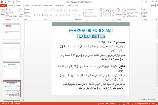This screenshot has width=158, height=105.
Task: Click Convert to SmartArt button
Action: coord(90,16)
